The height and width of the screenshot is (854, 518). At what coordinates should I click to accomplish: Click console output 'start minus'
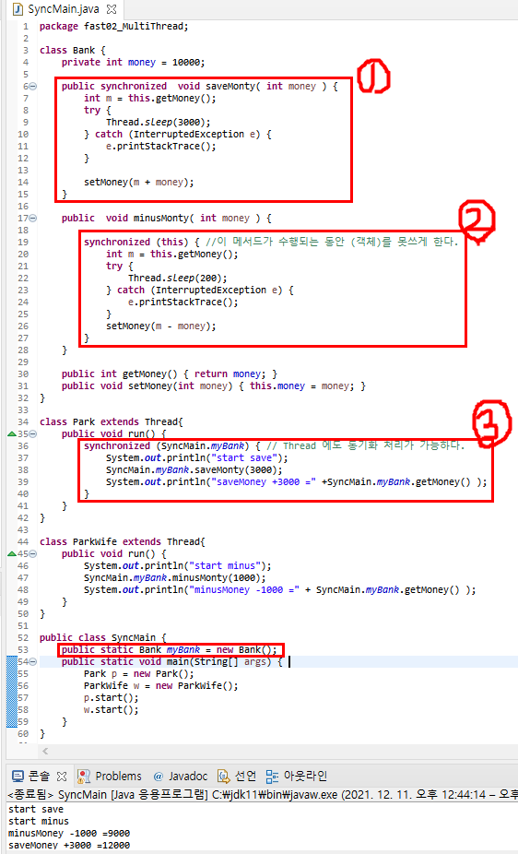coord(39,821)
